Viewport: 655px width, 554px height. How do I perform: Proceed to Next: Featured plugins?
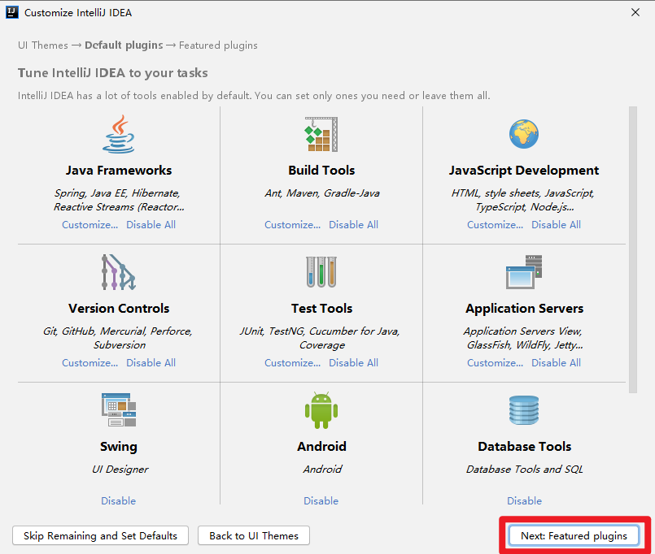coord(574,535)
